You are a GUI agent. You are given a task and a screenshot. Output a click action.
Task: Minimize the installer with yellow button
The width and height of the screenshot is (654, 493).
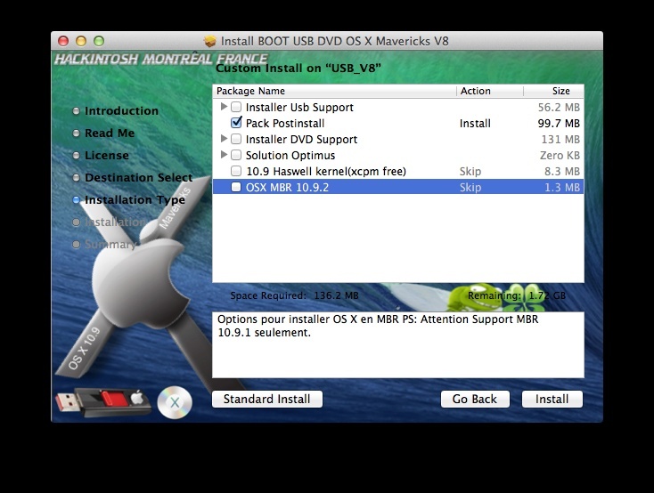[x=81, y=41]
